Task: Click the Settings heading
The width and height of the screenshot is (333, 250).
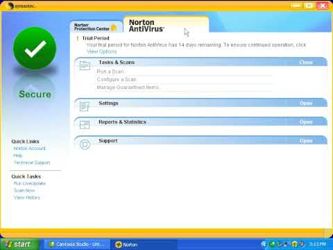Action: tap(108, 103)
